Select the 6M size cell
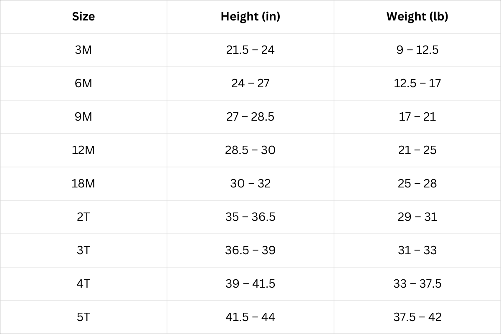Image resolution: width=501 pixels, height=334 pixels. pos(83,83)
